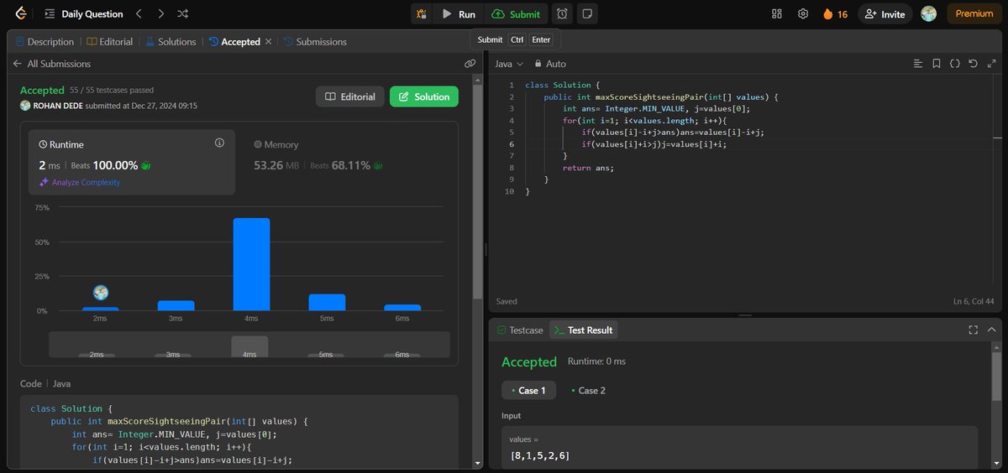Open the layout grid icon
The height and width of the screenshot is (473, 1008).
(777, 14)
